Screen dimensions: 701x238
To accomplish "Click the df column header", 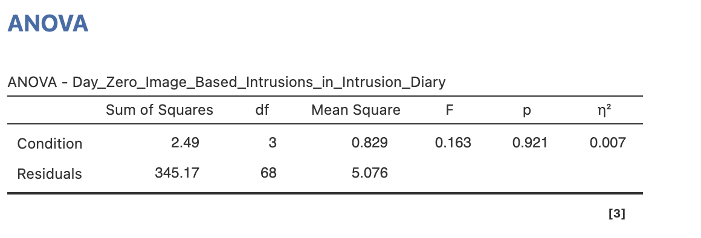I will [262, 110].
